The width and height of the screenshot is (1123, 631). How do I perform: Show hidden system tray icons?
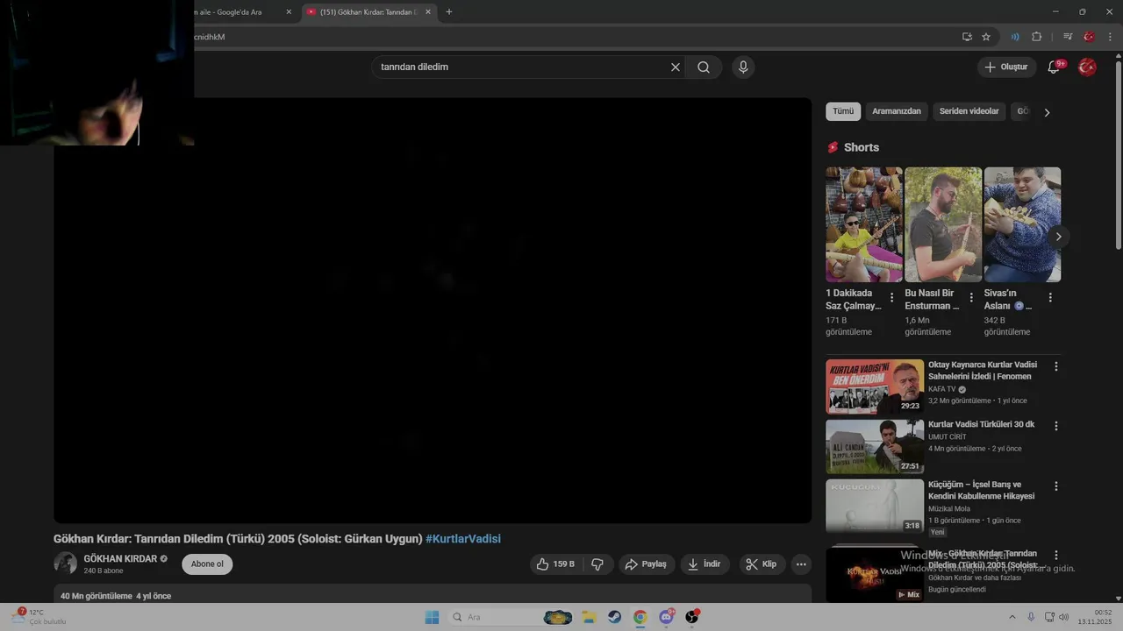pyautogui.click(x=1012, y=617)
